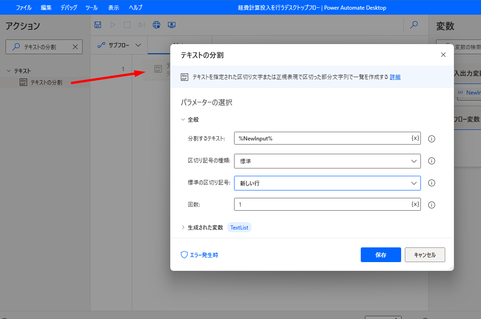Open the ヘルプ menu
The image size is (481, 319).
point(135,7)
